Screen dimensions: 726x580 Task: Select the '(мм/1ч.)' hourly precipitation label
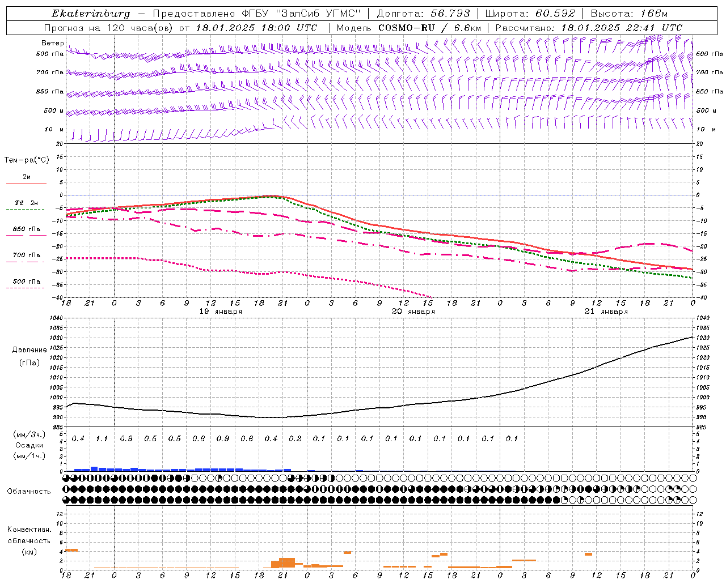(29, 456)
